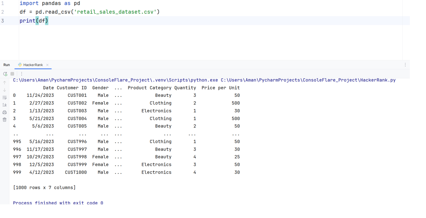Image resolution: width=426 pixels, height=218 pixels.
Task: Select the rerun icon beside the stop square
Action: (x=5, y=74)
